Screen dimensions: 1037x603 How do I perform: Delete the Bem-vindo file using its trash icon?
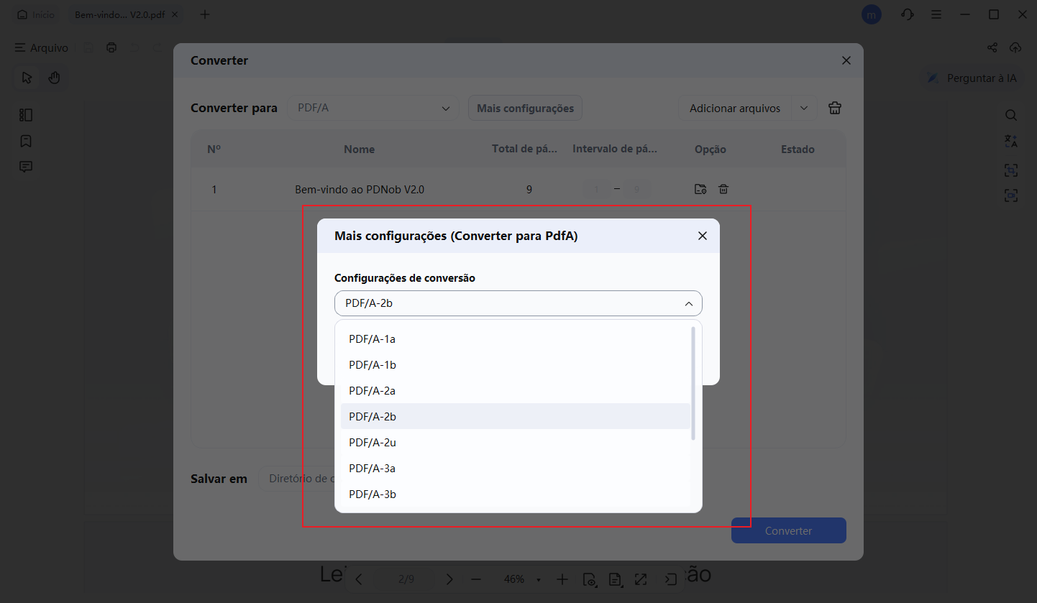(723, 188)
